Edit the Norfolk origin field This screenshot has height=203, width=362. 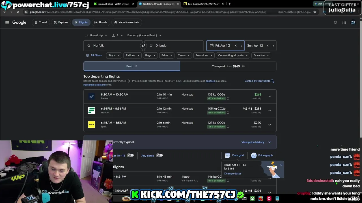(x=113, y=45)
